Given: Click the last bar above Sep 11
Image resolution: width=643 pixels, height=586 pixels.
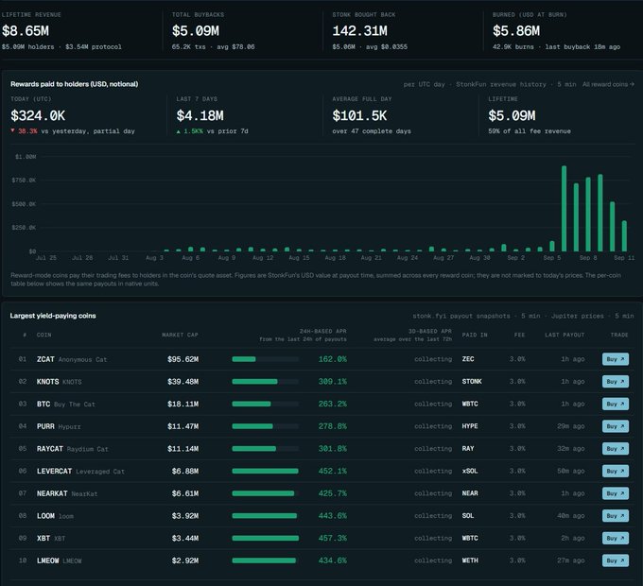Looking at the screenshot, I should pyautogui.click(x=624, y=236).
